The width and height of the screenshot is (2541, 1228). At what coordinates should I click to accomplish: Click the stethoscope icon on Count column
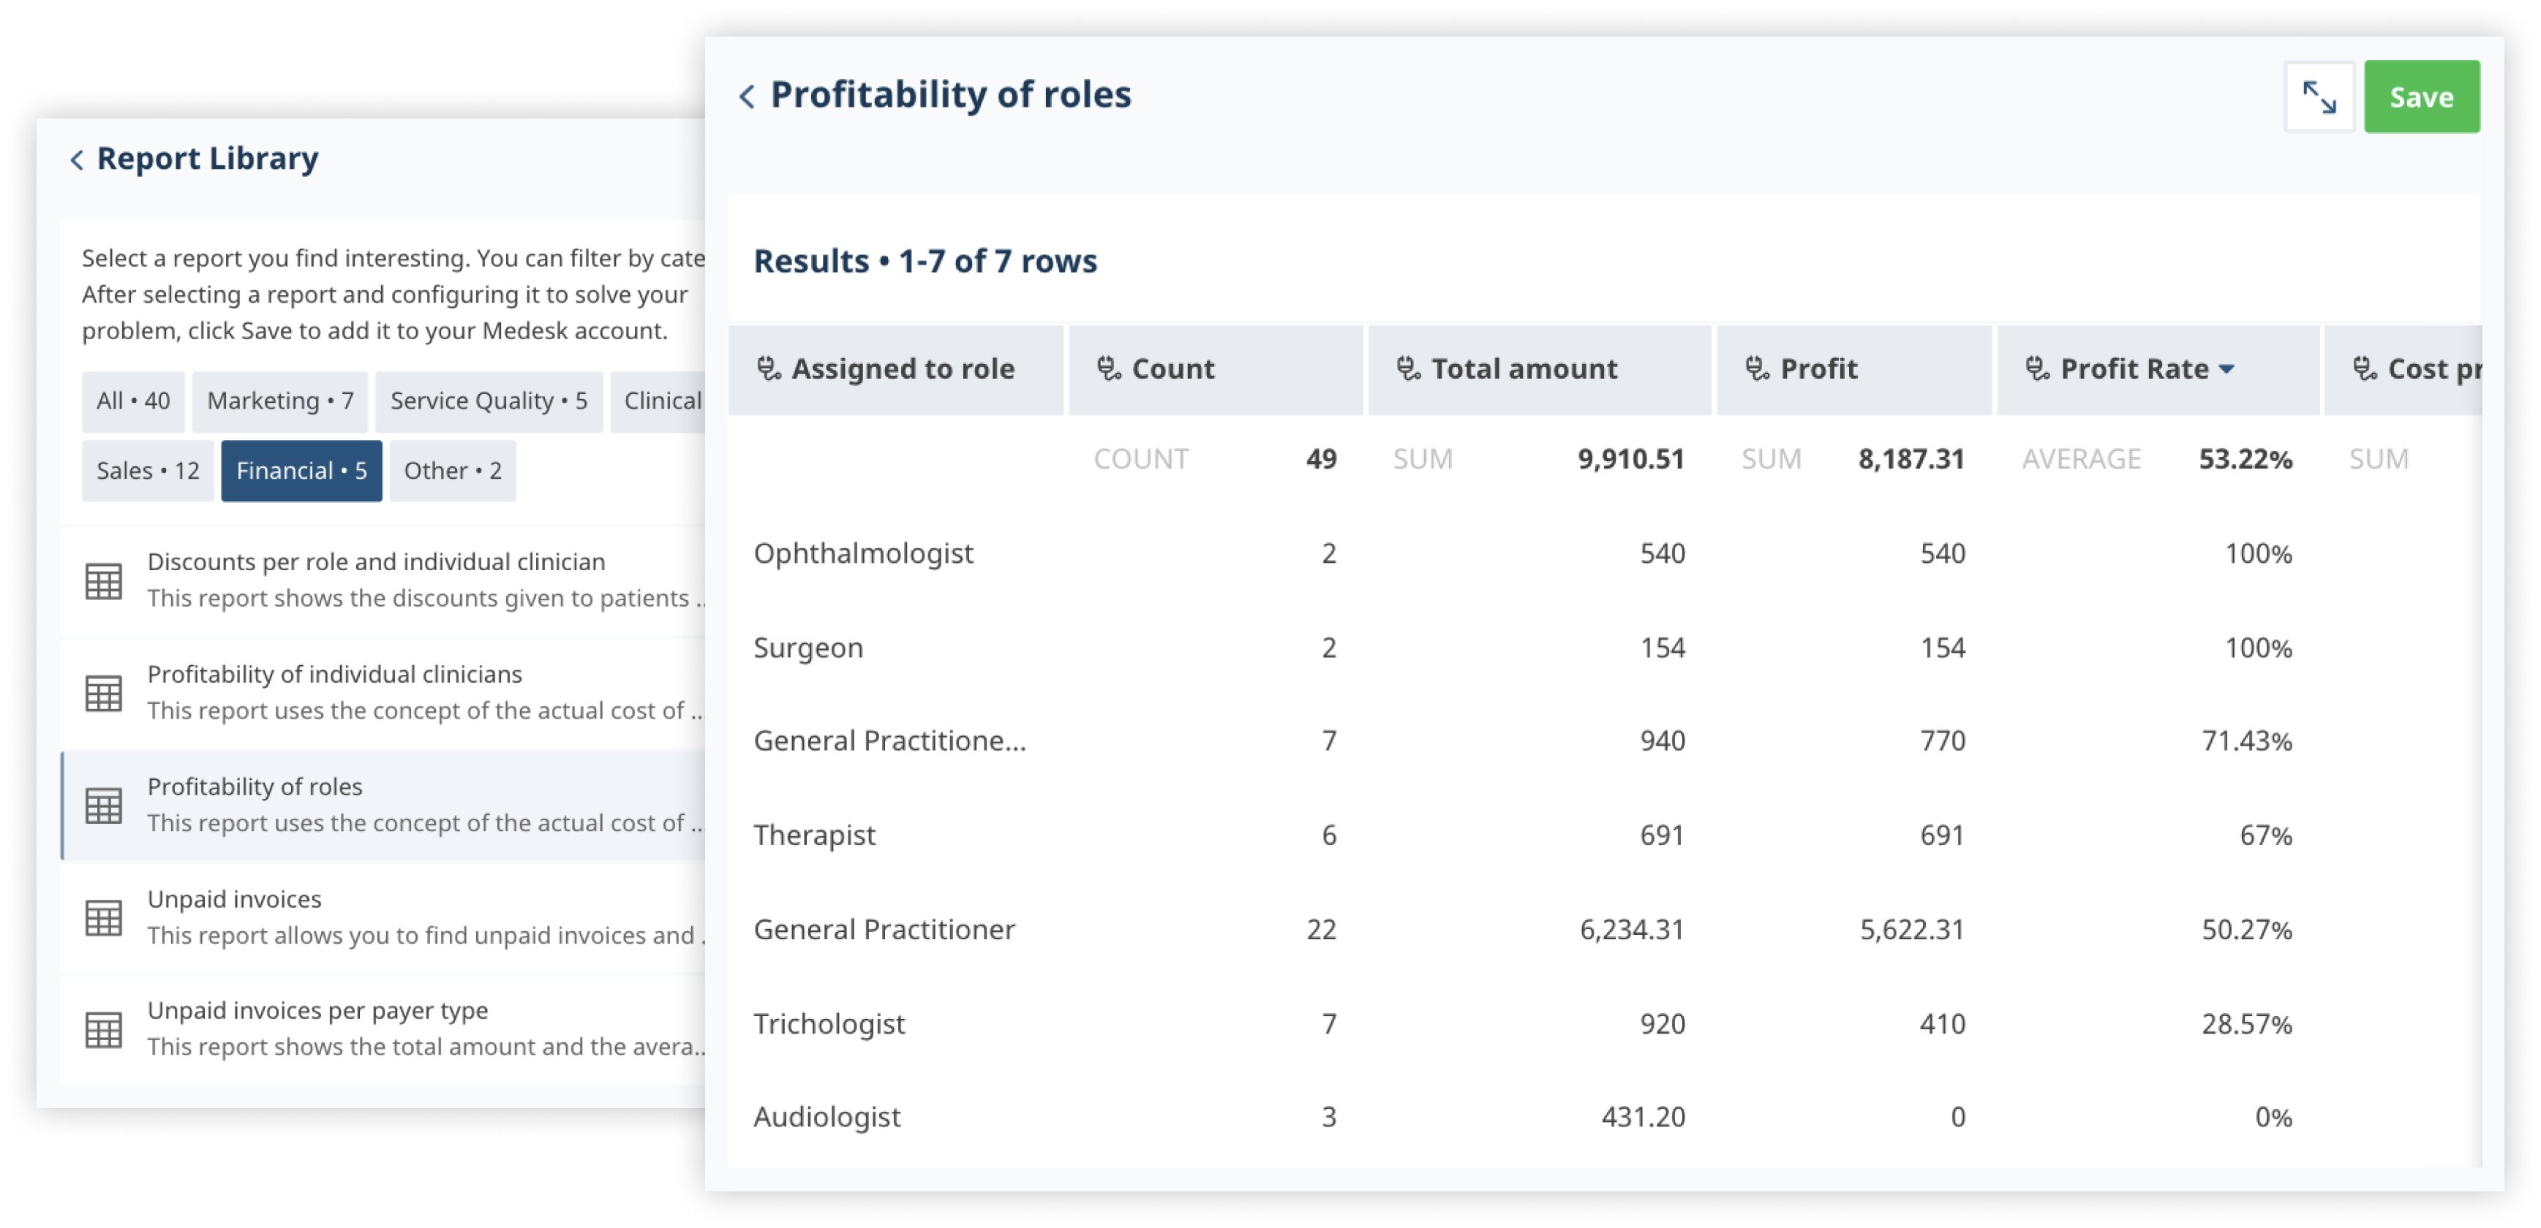pyautogui.click(x=1109, y=368)
